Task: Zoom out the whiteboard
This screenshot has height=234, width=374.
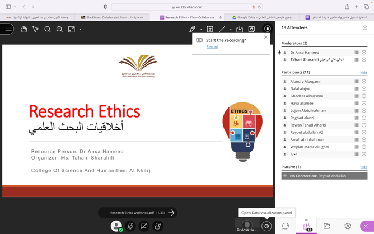Action: point(48,29)
